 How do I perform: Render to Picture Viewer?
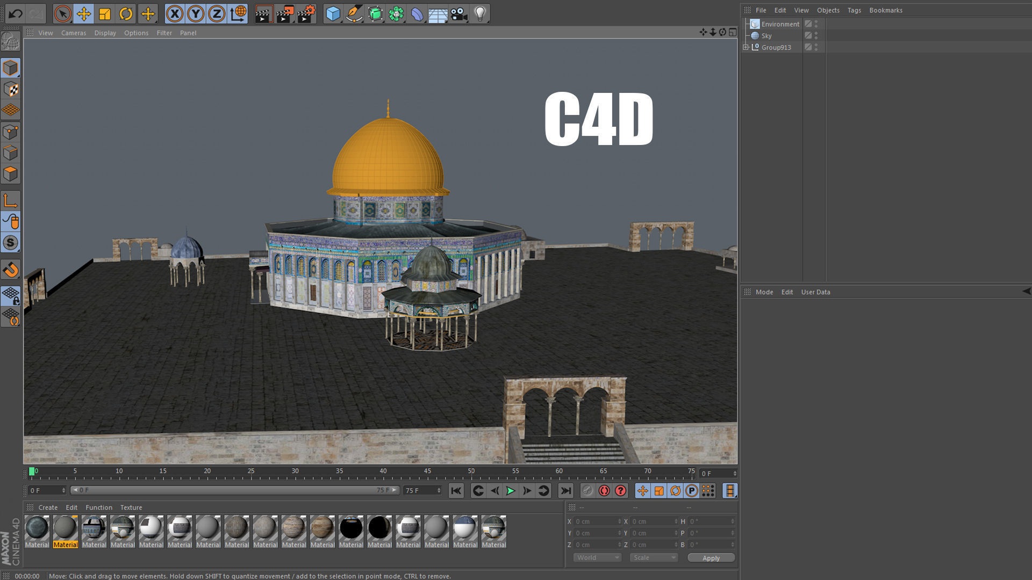tap(285, 13)
